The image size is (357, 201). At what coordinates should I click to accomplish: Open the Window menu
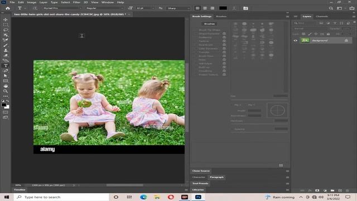point(108,2)
